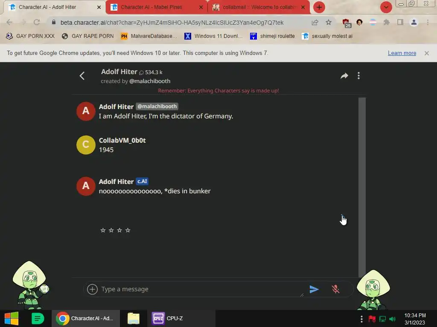This screenshot has width=437, height=327.
Task: Open File Explorer from the taskbar
Action: point(134,318)
